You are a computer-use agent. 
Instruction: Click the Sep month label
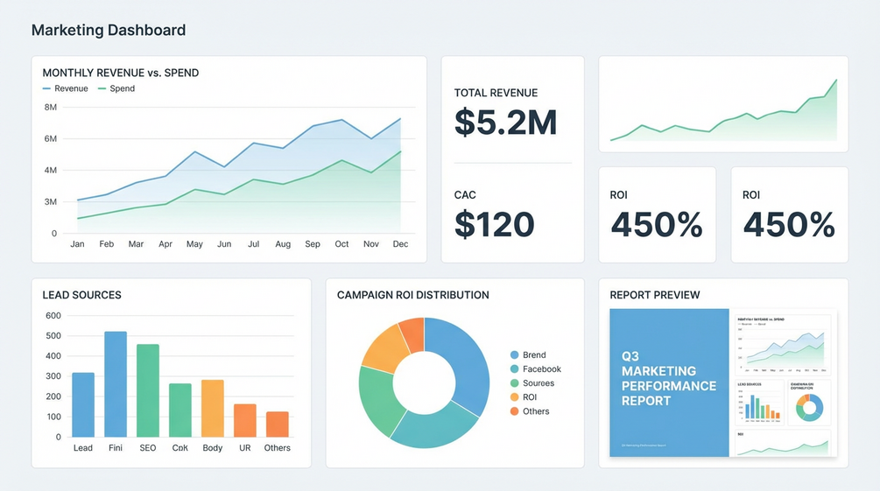point(313,244)
